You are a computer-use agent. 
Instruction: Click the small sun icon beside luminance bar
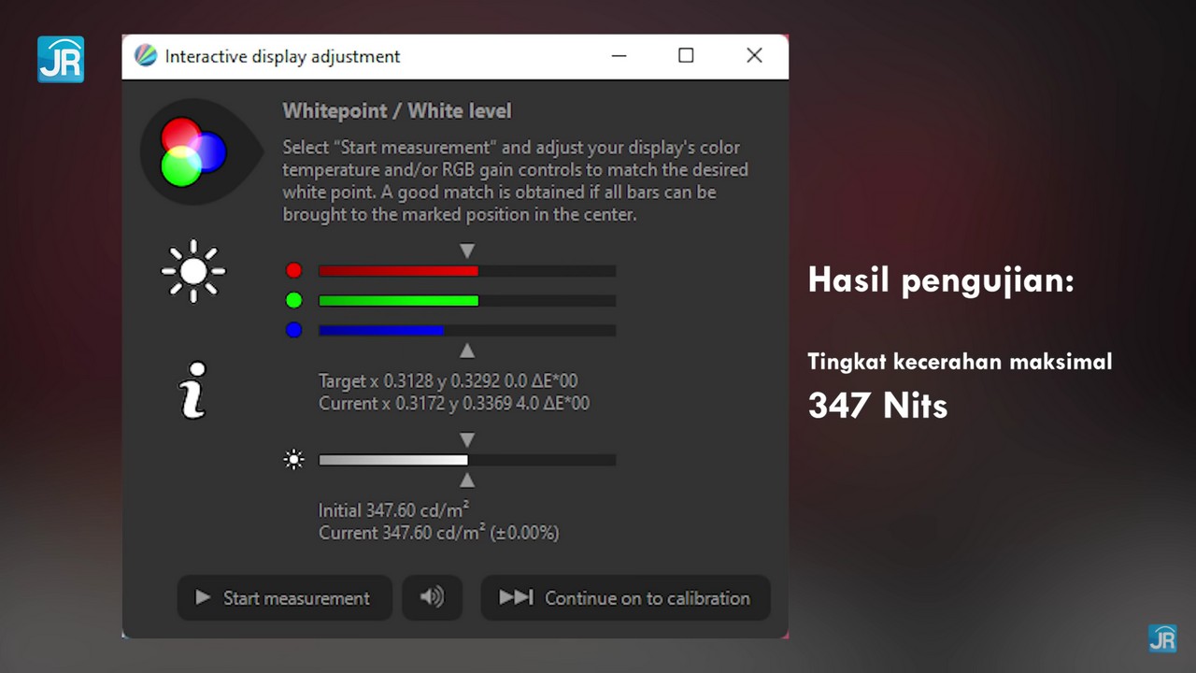[x=294, y=460]
